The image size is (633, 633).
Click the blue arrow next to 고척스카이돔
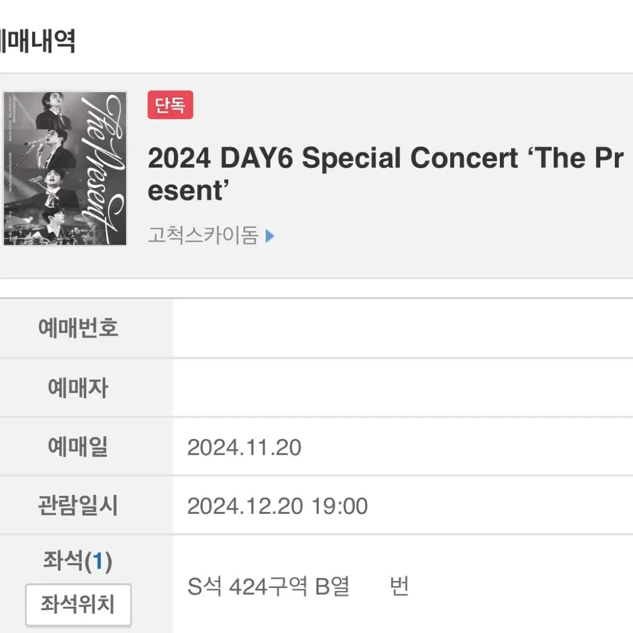click(270, 236)
